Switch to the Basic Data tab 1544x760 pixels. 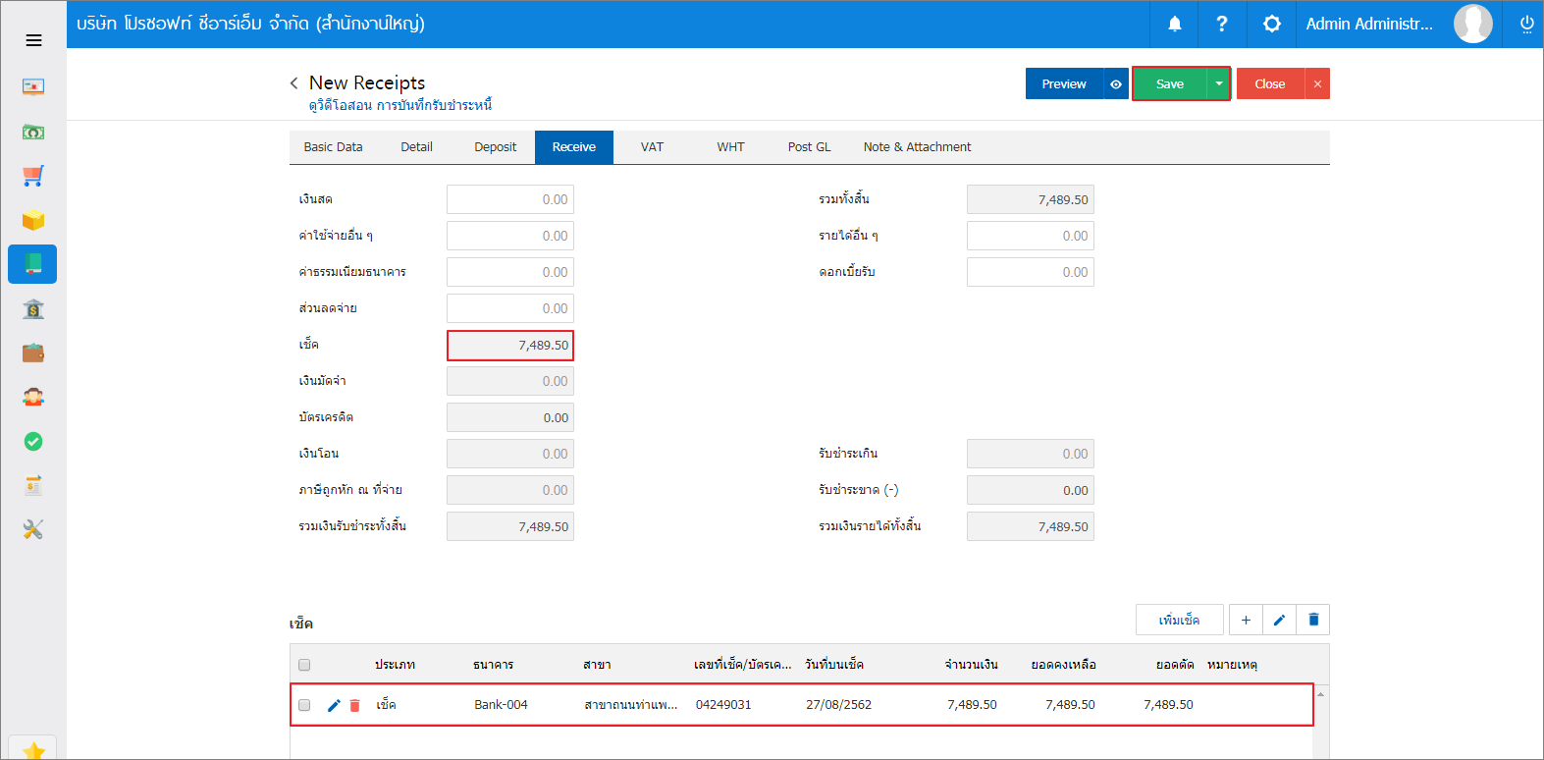[333, 147]
